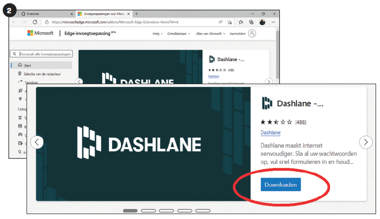
Task: Click the lock icon in address bar
Action: coord(47,22)
